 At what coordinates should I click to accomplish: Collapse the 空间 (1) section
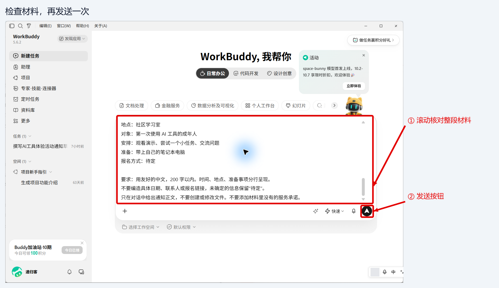click(22, 161)
